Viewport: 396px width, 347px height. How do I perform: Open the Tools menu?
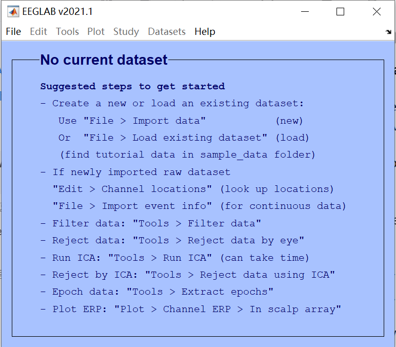[x=67, y=32]
